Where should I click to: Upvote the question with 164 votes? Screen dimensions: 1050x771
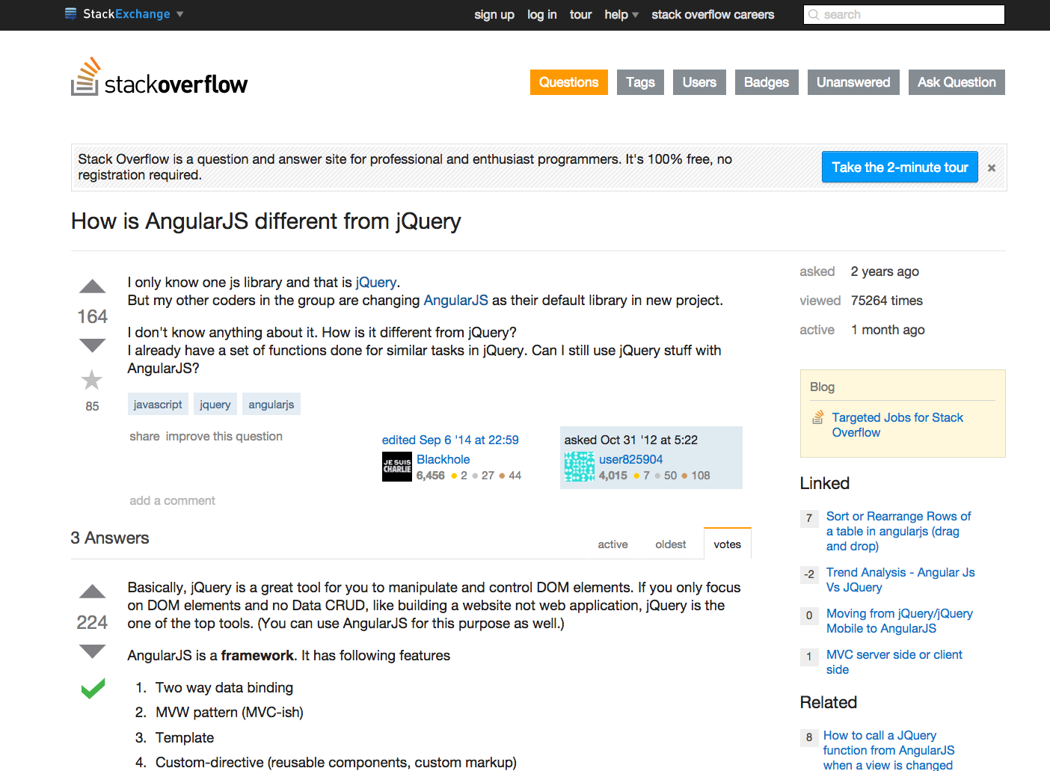click(93, 286)
